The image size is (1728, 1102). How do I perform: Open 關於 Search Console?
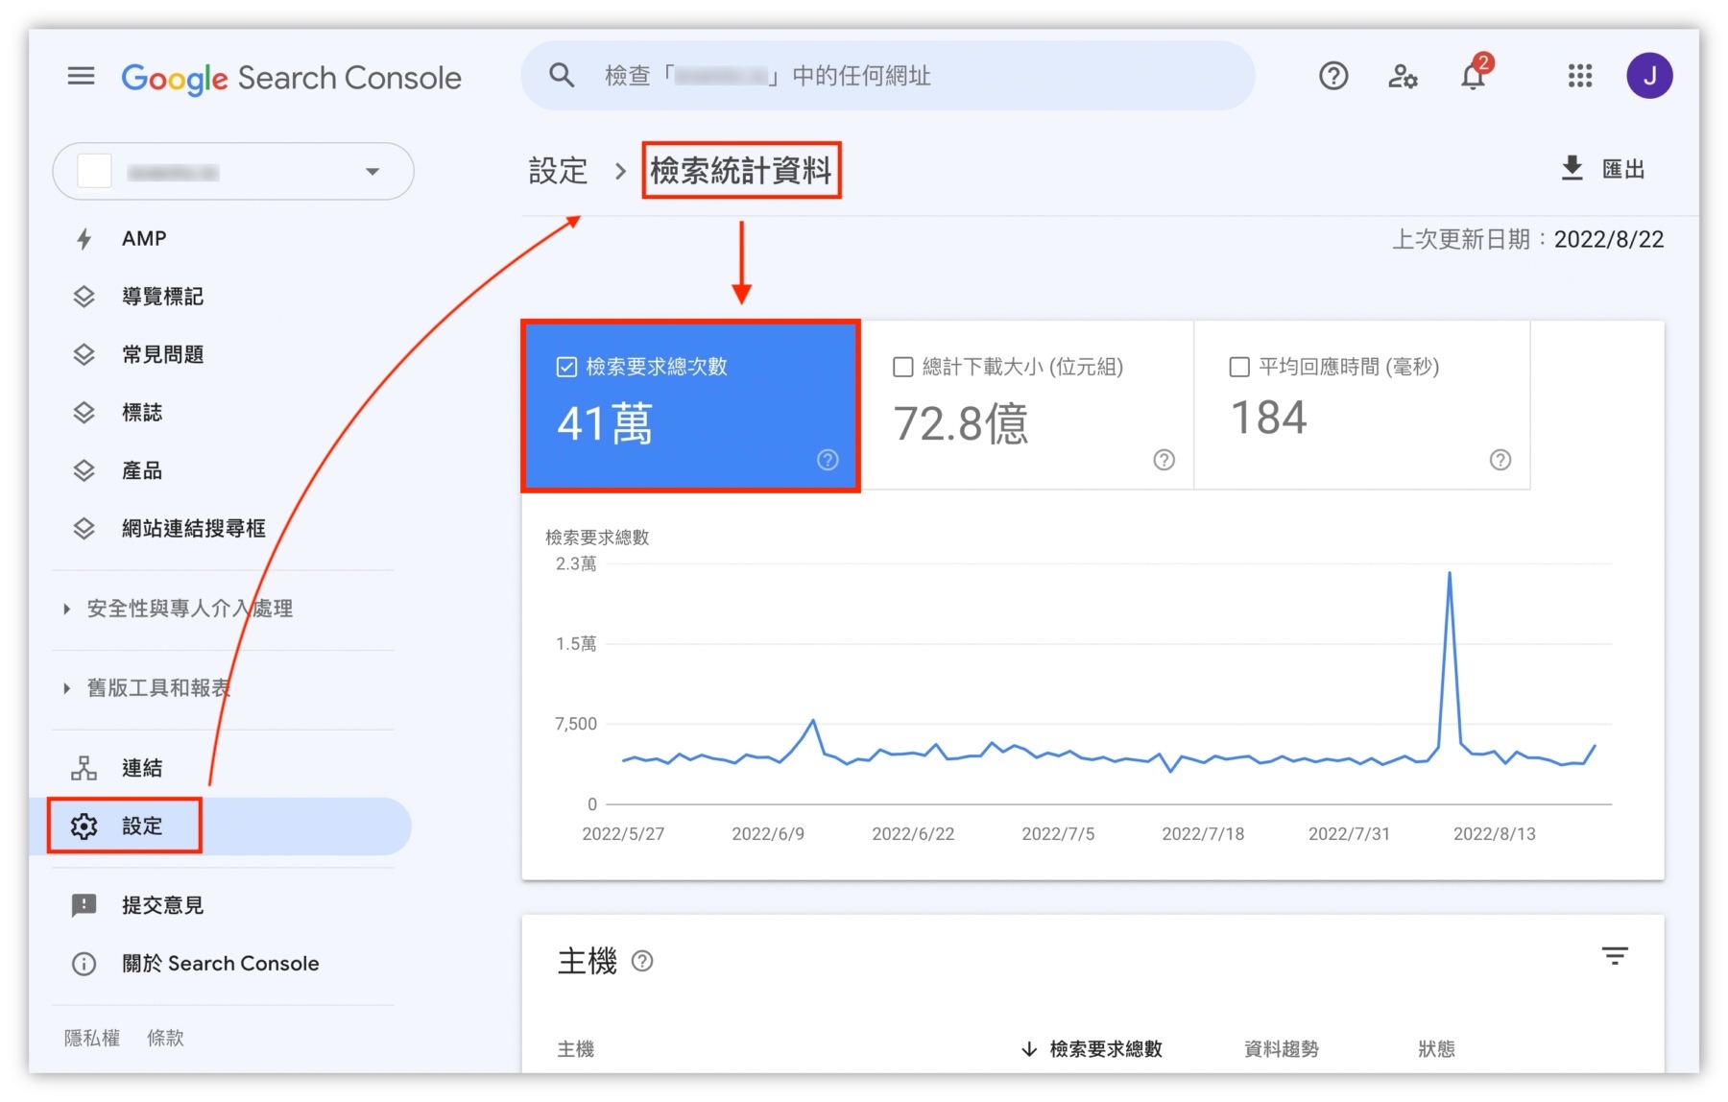click(219, 963)
